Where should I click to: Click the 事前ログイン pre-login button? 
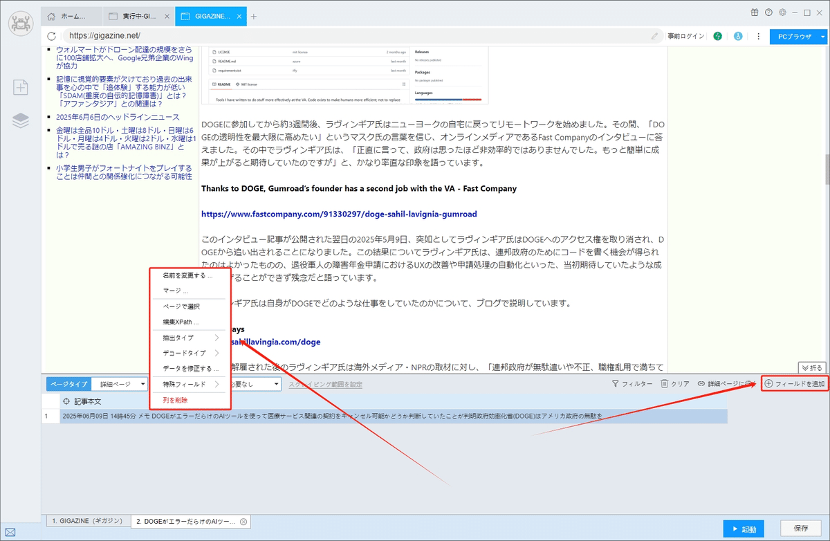pyautogui.click(x=686, y=36)
